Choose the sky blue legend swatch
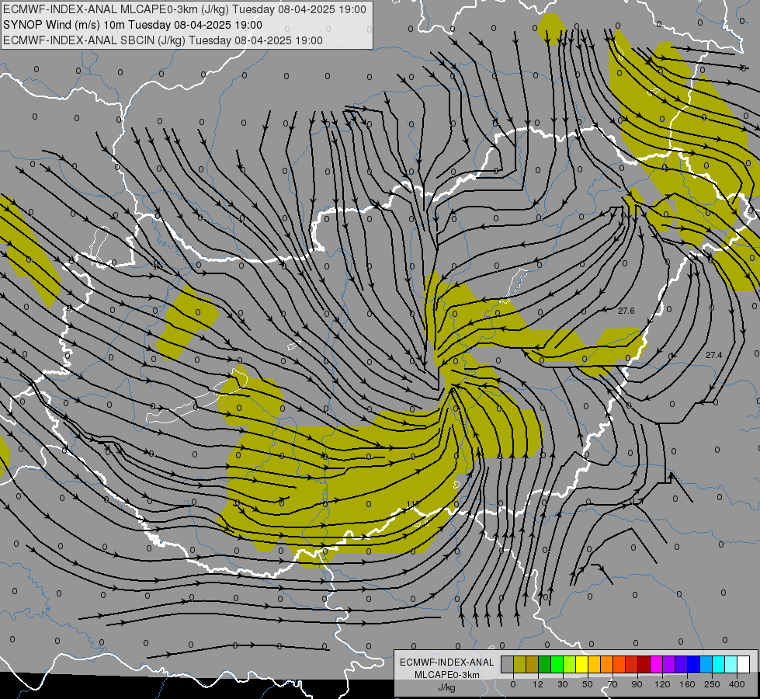 point(706,664)
